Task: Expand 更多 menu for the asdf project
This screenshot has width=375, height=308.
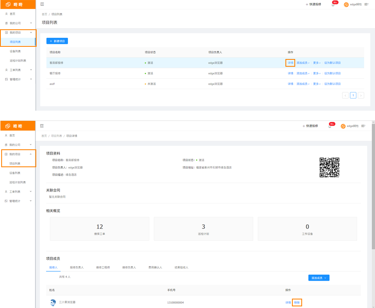Action: tap(317, 84)
